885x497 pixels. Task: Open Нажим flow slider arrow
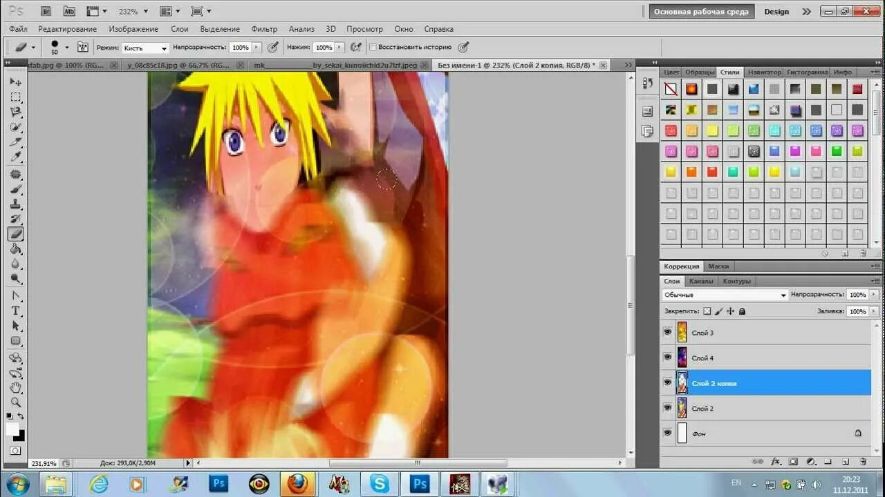[340, 48]
